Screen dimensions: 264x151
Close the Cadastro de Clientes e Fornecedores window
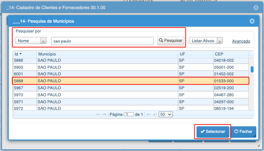tap(256, 7)
